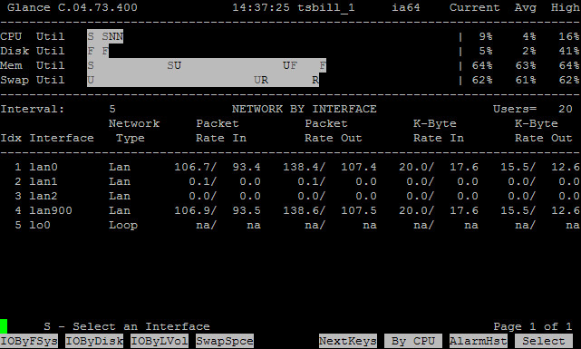The width and height of the screenshot is (581, 349).
Task: Click the Swap average value 61%
Action: [x=526, y=80]
